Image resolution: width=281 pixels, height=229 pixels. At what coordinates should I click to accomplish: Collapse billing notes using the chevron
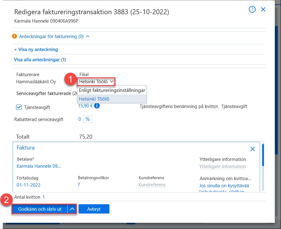pyautogui.click(x=87, y=36)
